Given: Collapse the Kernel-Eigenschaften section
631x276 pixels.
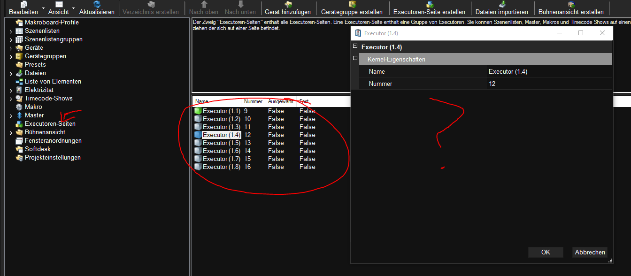Looking at the screenshot, I should tap(355, 58).
